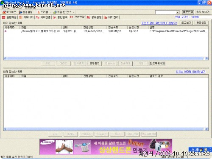Click the 로그보기 view log button
The height and width of the screenshot is (159, 212).
point(186,23)
